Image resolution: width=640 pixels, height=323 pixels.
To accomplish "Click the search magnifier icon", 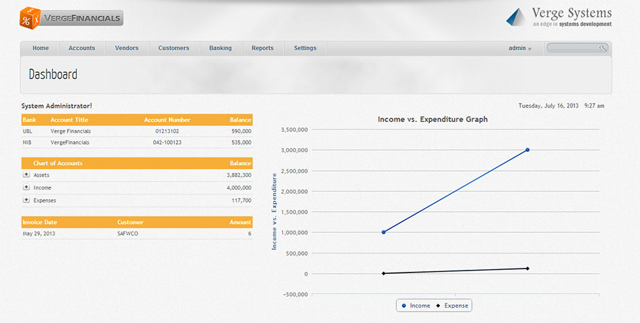I will click(602, 48).
